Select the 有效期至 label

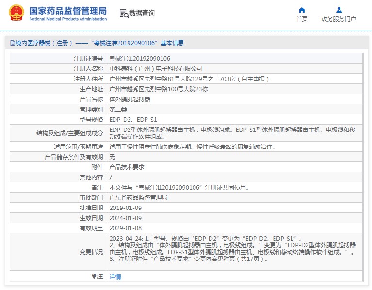pyautogui.click(x=91, y=228)
